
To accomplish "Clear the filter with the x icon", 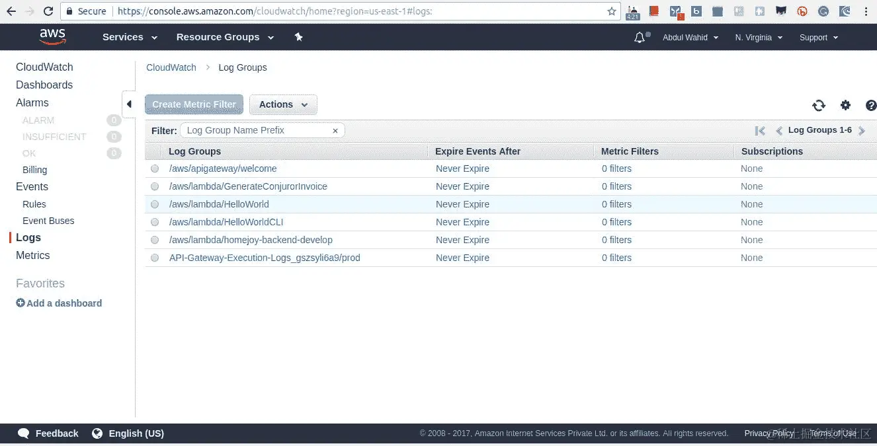I will pyautogui.click(x=335, y=131).
